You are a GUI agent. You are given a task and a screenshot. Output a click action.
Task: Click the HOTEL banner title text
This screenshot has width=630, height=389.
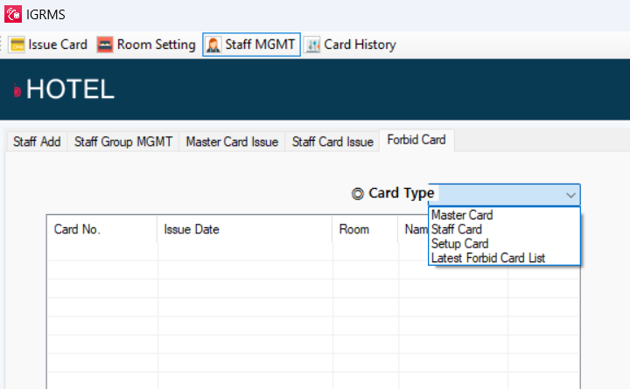(70, 89)
